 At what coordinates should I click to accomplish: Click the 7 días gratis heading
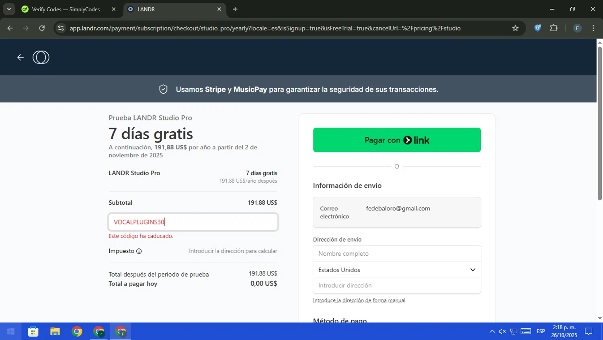coord(151,134)
